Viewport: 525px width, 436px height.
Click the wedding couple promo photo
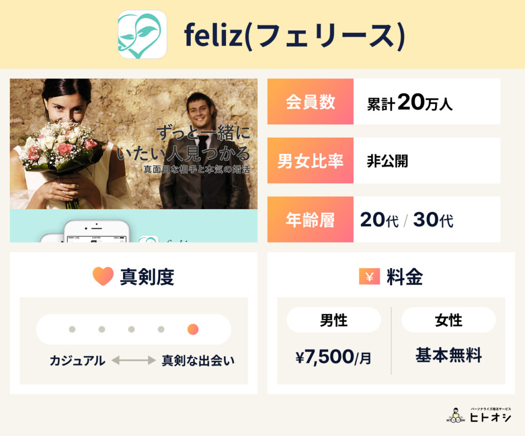(x=133, y=144)
